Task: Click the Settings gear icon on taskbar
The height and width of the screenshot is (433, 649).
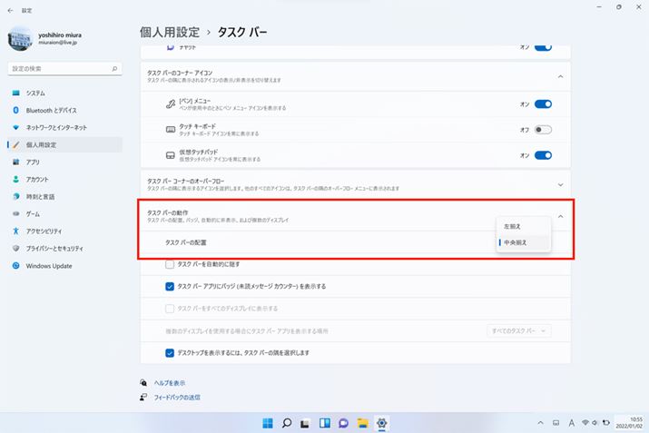Action: pyautogui.click(x=382, y=422)
